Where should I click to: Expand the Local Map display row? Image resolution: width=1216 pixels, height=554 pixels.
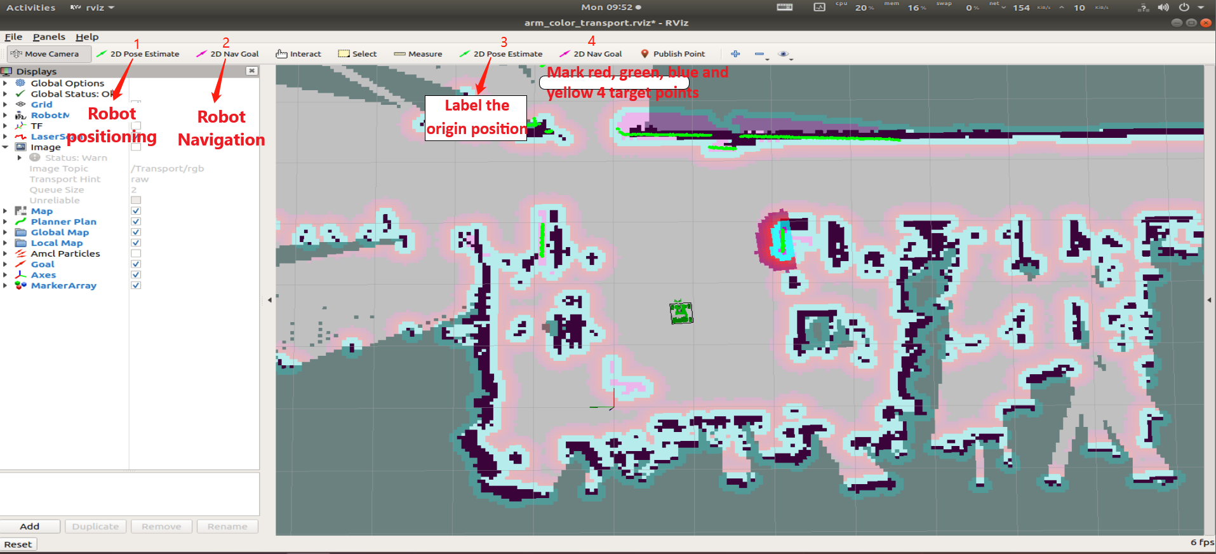click(x=5, y=243)
